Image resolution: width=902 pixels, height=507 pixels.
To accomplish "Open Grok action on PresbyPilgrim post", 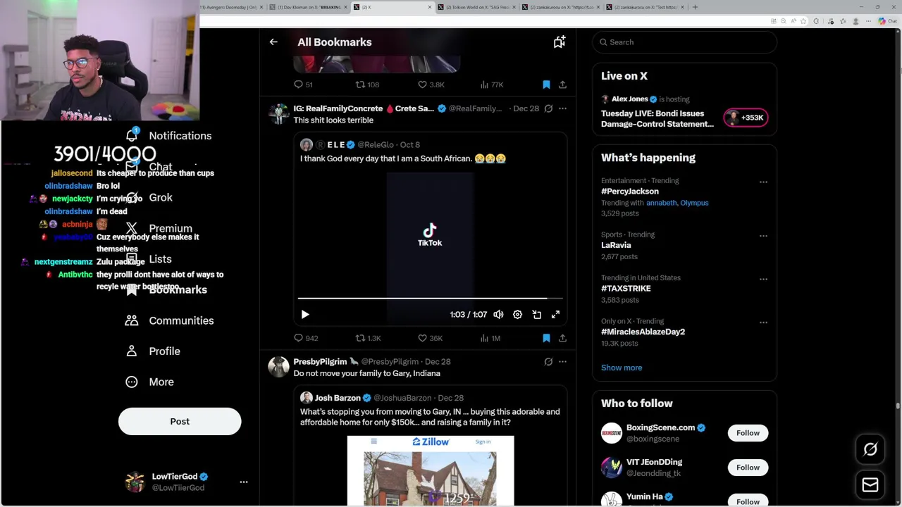I will 548,362.
